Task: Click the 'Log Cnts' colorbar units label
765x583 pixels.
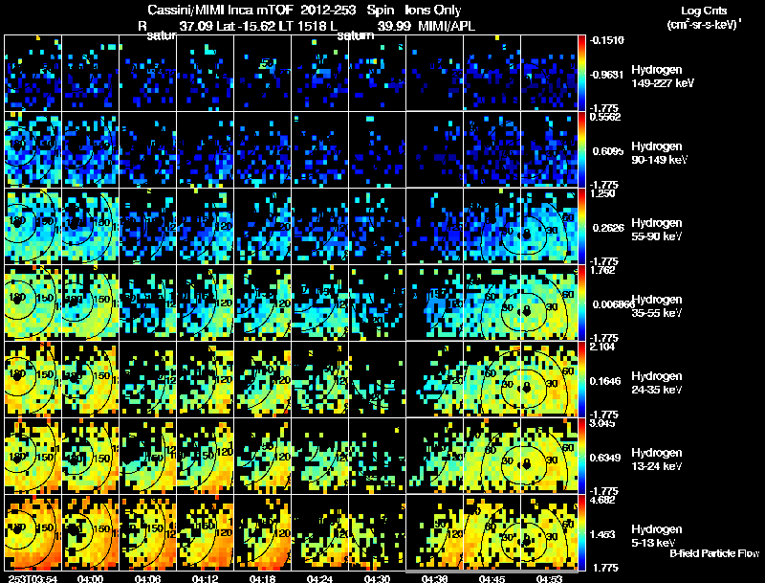Action: point(704,11)
